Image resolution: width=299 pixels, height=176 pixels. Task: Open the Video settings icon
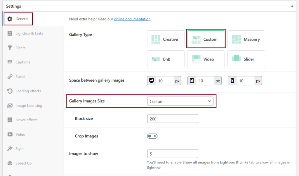9,134
